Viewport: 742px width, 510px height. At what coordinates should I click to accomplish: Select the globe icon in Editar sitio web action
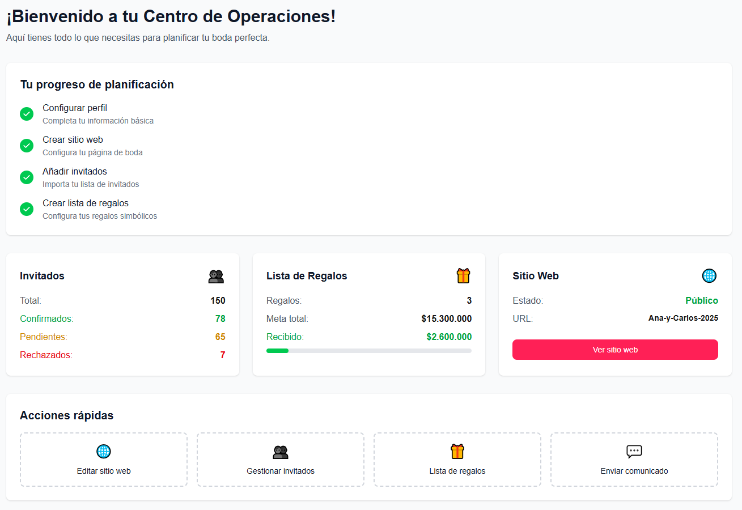pyautogui.click(x=103, y=452)
